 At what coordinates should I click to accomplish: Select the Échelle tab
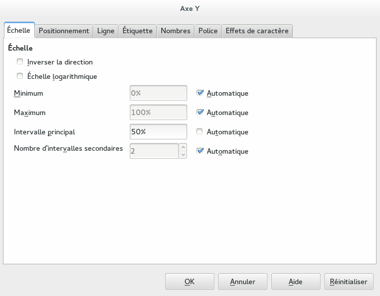19,30
